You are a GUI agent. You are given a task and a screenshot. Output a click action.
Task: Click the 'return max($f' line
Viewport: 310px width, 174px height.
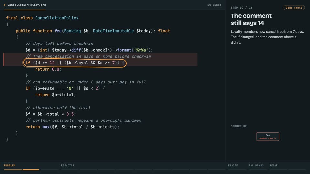72,127
